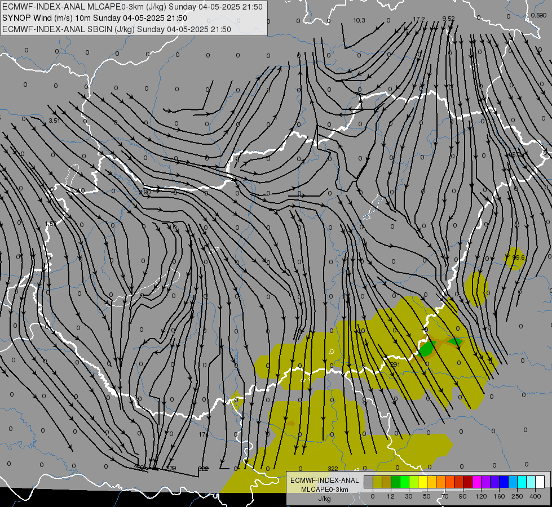Select the pale cyan legend swatch

click(531, 482)
